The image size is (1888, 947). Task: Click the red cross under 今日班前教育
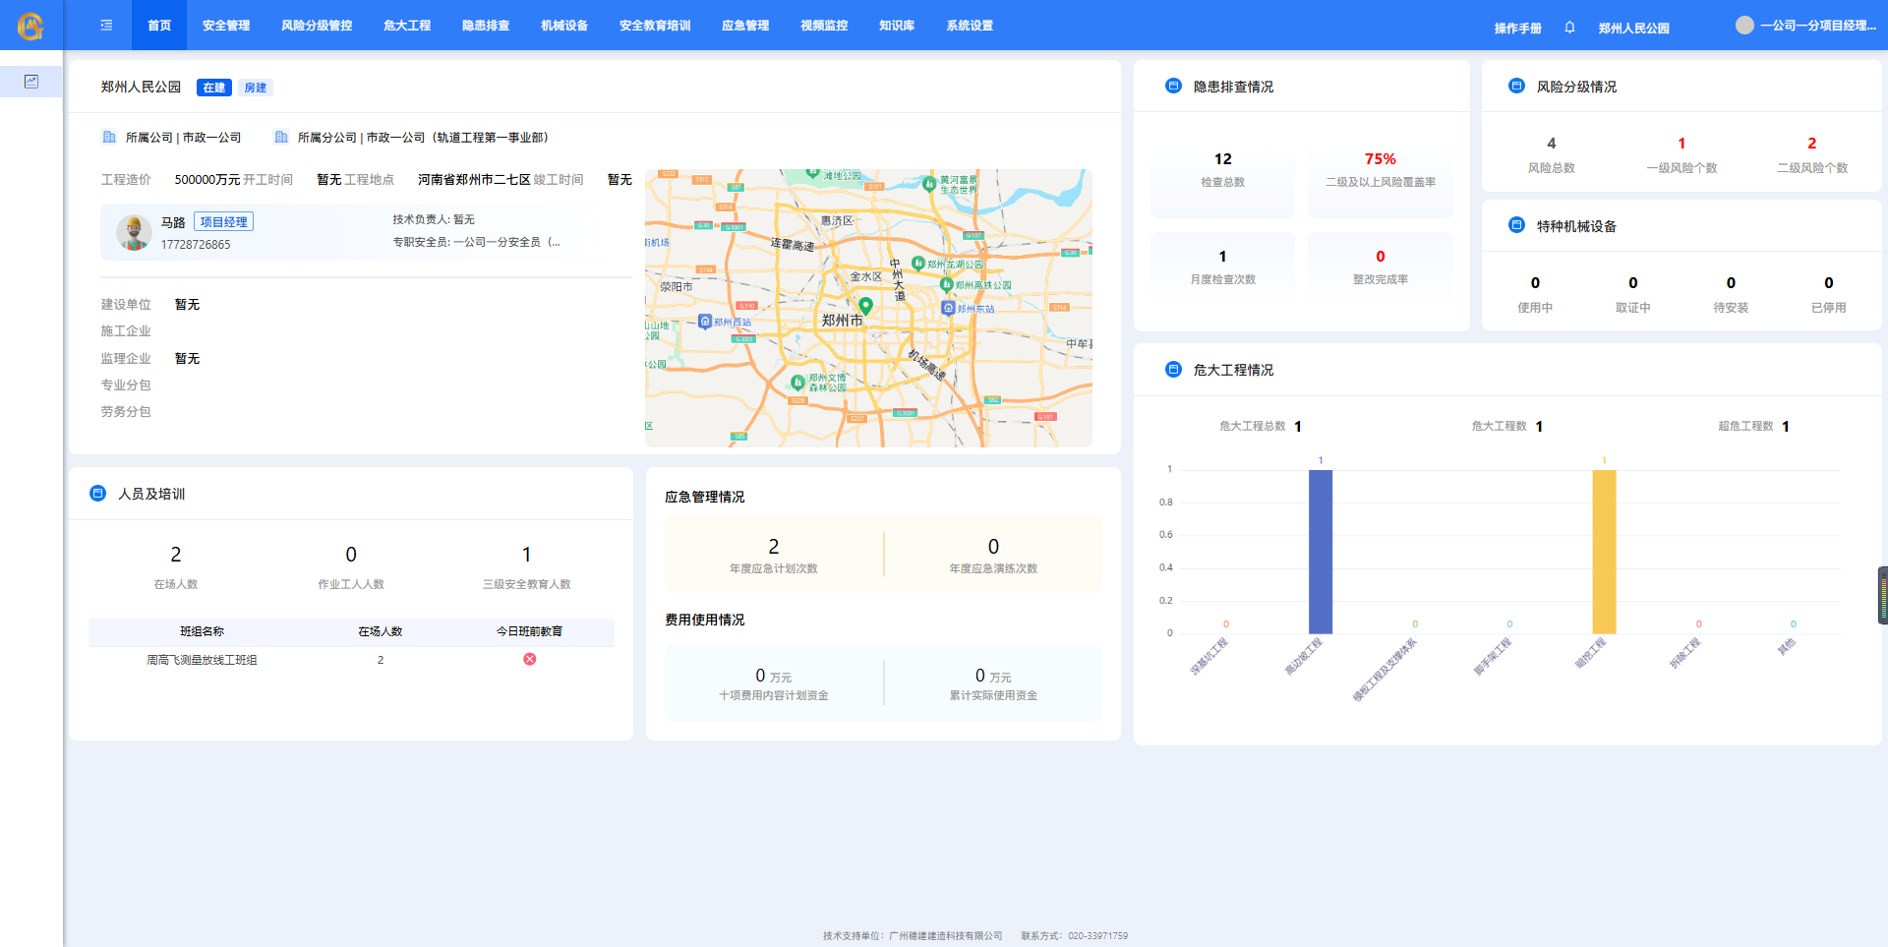(x=529, y=659)
